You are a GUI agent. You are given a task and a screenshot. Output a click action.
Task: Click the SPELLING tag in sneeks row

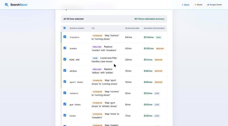tap(97, 47)
